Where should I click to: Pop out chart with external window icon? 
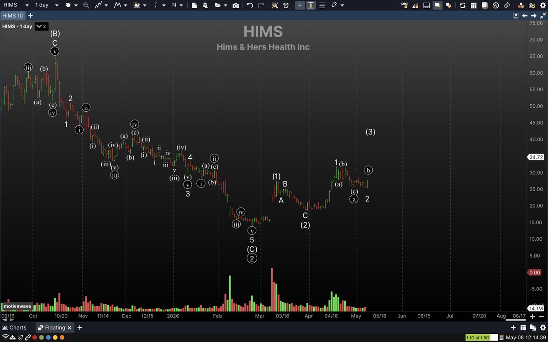(516, 16)
